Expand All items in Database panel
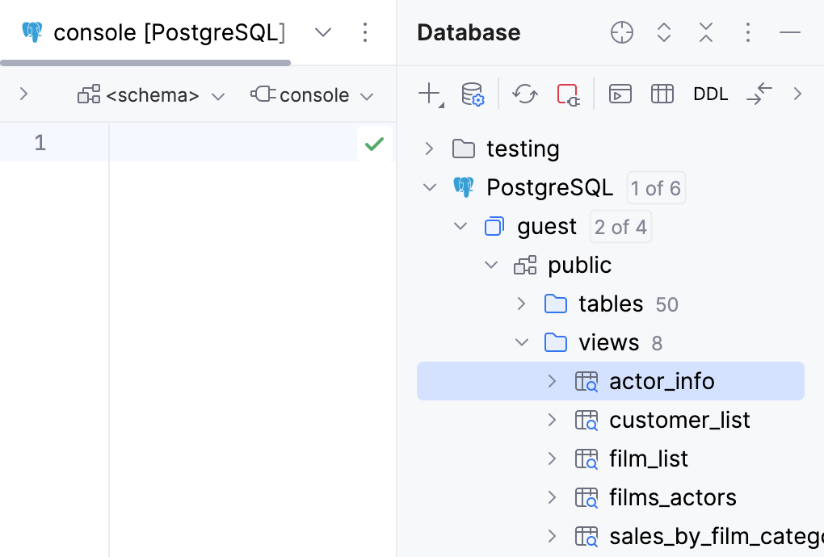824x557 pixels. point(663,32)
